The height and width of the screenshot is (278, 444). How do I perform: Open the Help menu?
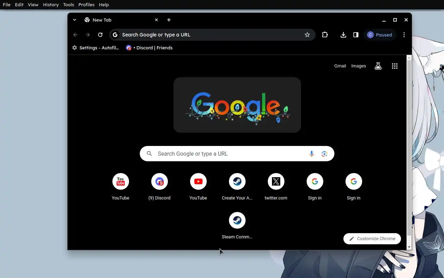(x=104, y=5)
